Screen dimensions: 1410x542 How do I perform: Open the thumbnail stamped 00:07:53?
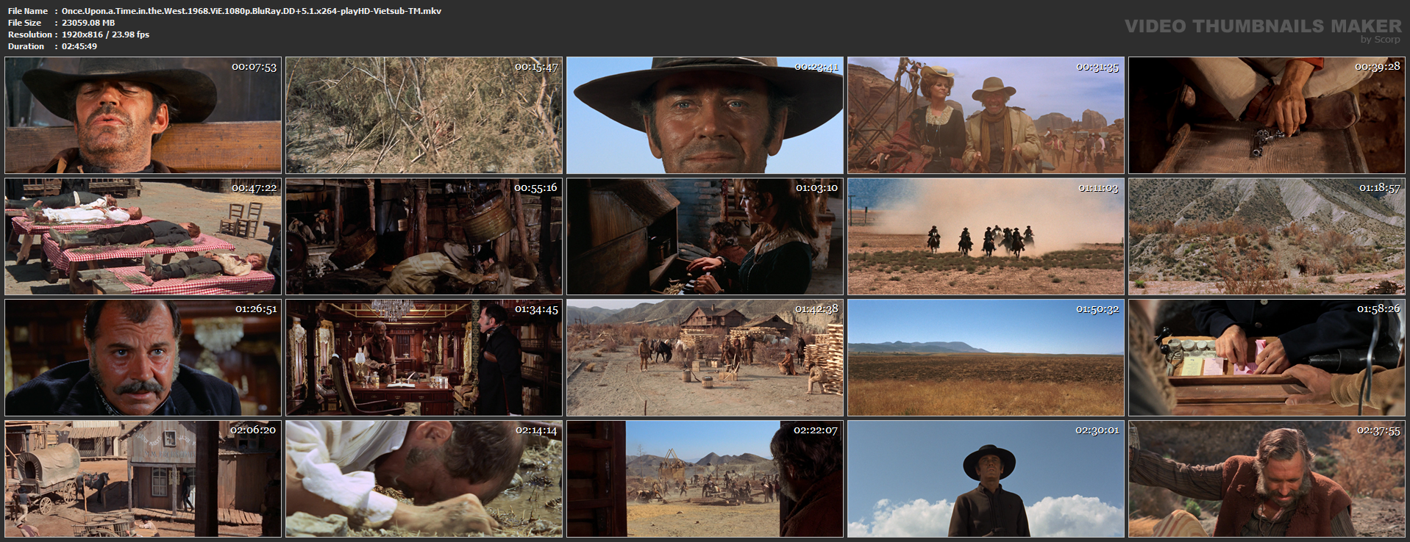pyautogui.click(x=143, y=115)
